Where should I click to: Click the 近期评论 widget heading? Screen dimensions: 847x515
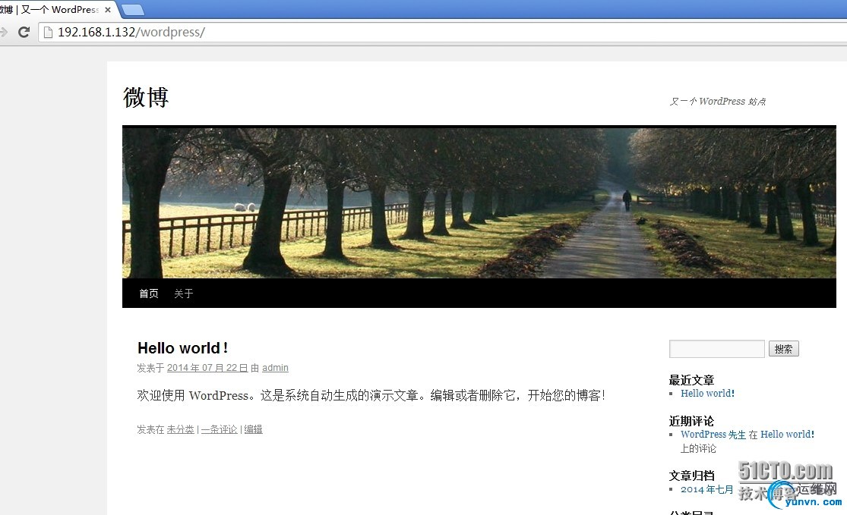point(691,421)
